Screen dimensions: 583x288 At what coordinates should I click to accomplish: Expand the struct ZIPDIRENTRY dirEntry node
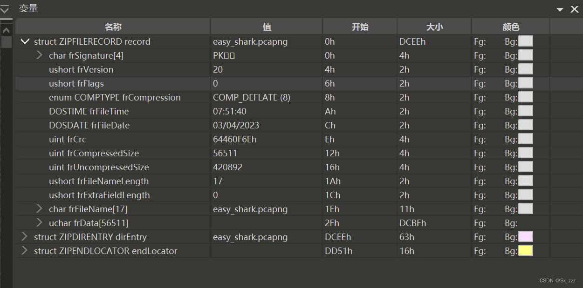pyautogui.click(x=24, y=236)
